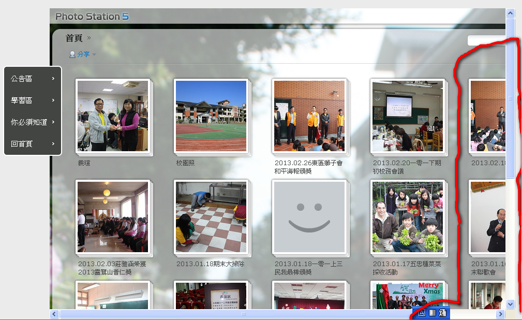Expand the arrow beside 回首頁
Image resolution: width=522 pixels, height=320 pixels.
tap(53, 143)
